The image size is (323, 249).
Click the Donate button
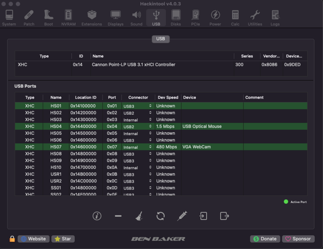[265, 239]
